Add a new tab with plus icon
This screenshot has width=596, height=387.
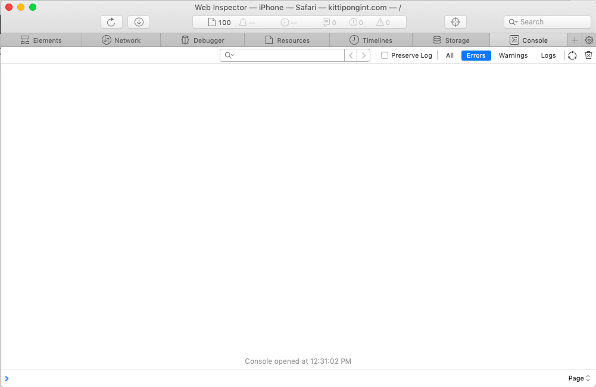[575, 40]
